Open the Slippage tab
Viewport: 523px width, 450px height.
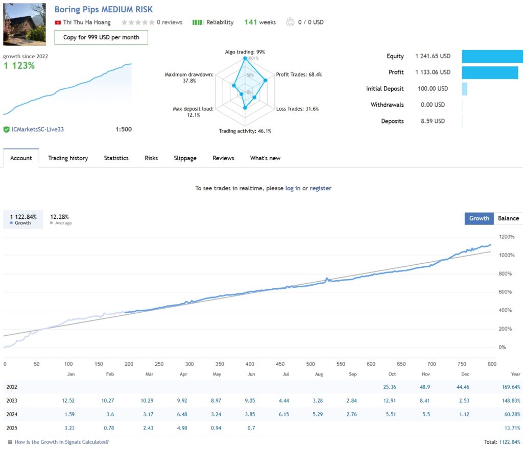(x=185, y=158)
